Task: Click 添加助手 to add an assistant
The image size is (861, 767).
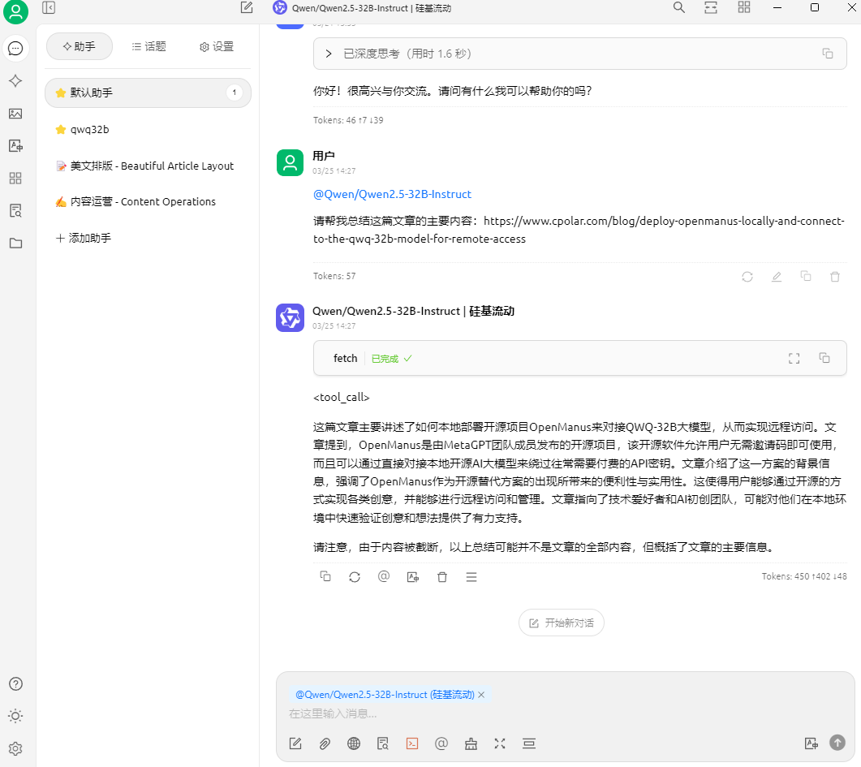Action: click(x=84, y=238)
